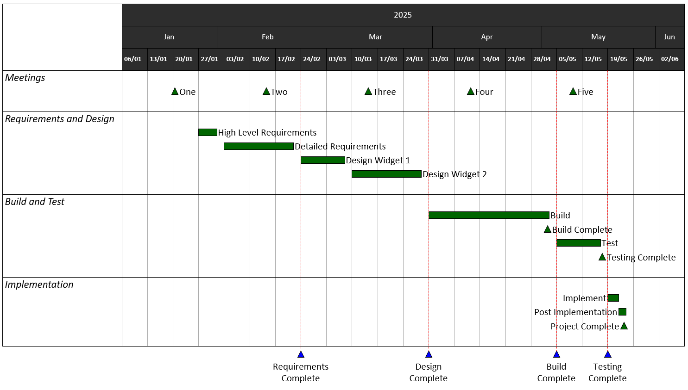
Task: Select the 19/05 week column header
Action: (x=619, y=59)
